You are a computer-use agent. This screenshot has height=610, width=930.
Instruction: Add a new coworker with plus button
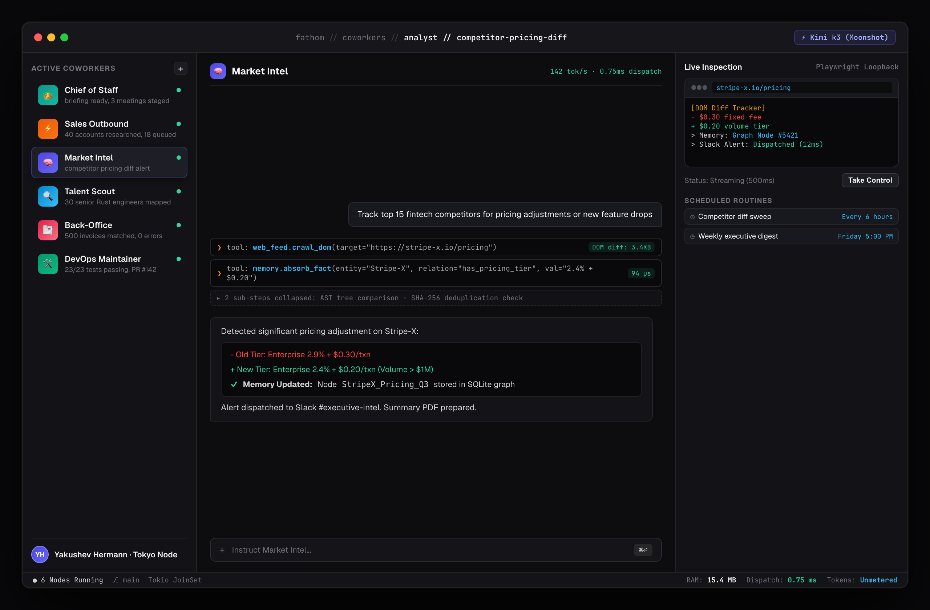181,69
